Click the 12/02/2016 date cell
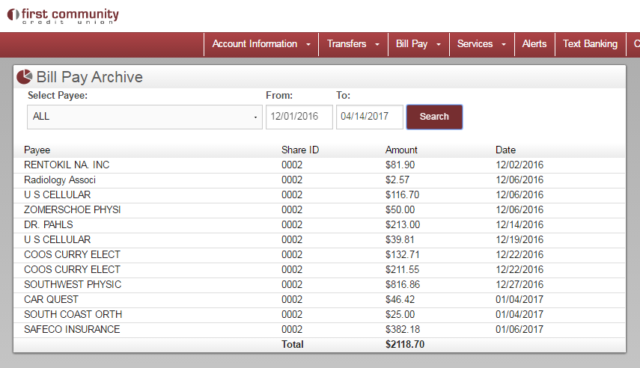 (x=519, y=165)
